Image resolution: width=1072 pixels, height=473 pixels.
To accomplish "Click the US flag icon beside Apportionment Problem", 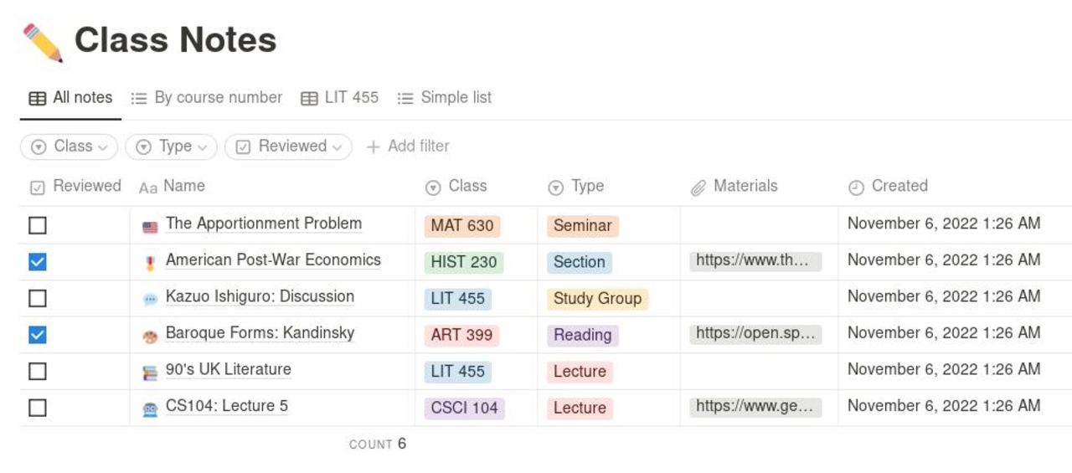I will coord(150,226).
